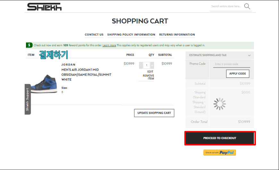Click the quantity value field
This screenshot has width=279, height=170.
point(147,66)
